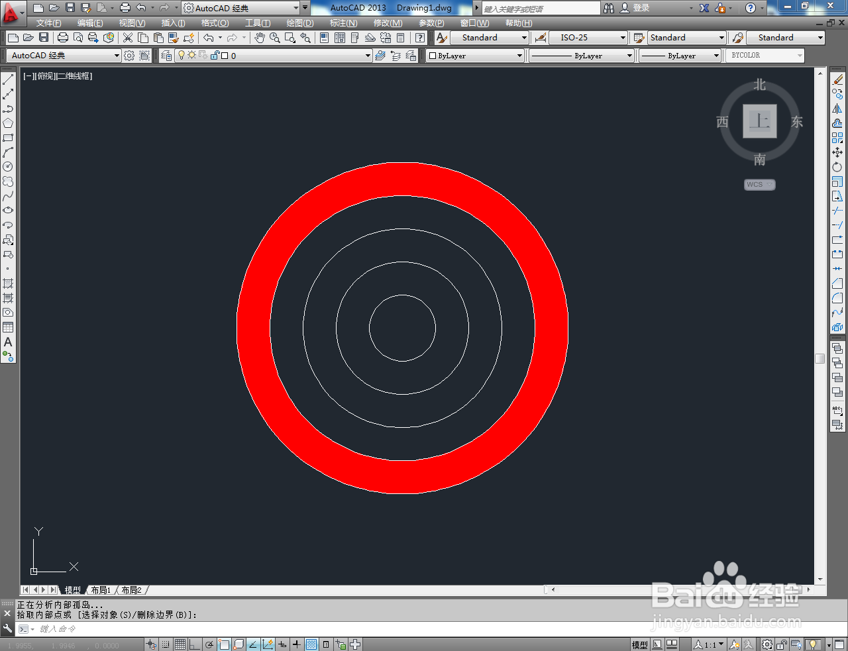The width and height of the screenshot is (848, 651).
Task: Click the 上 face of the ViewCube
Action: 760,121
